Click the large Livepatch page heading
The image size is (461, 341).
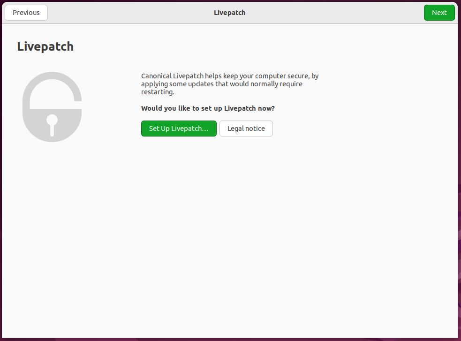(x=45, y=46)
